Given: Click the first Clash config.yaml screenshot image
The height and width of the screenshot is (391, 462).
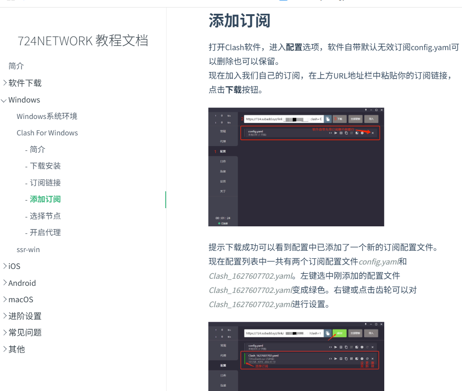Looking at the screenshot, I should click(296, 167).
